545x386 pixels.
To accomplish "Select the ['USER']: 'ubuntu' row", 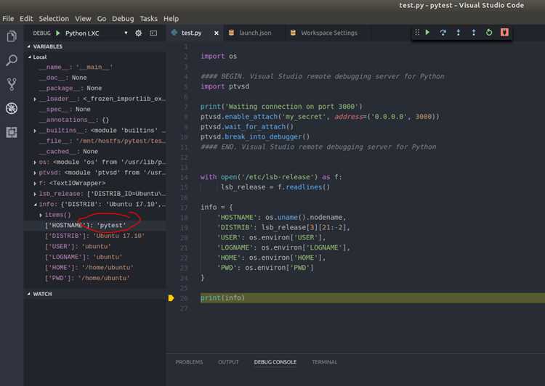I will tap(94, 247).
